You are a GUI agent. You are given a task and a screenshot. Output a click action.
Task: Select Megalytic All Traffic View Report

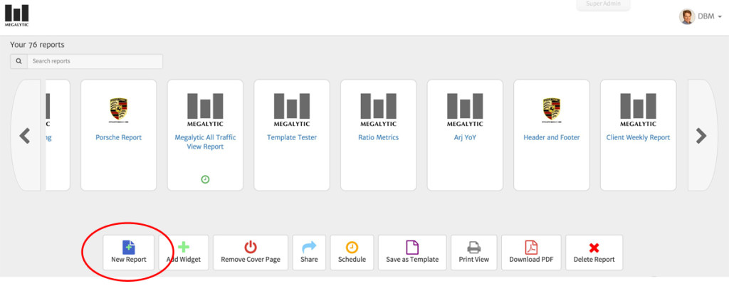205,134
